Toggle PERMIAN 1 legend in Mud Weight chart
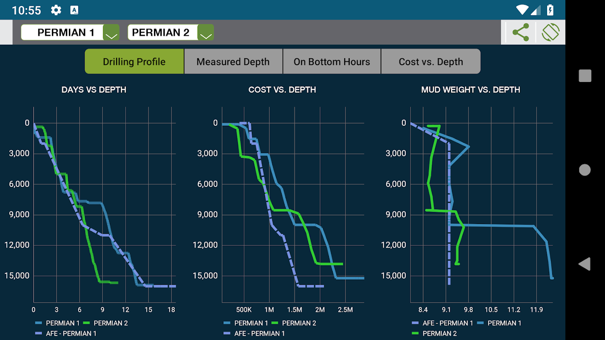This screenshot has width=605, height=340. pyautogui.click(x=499, y=323)
